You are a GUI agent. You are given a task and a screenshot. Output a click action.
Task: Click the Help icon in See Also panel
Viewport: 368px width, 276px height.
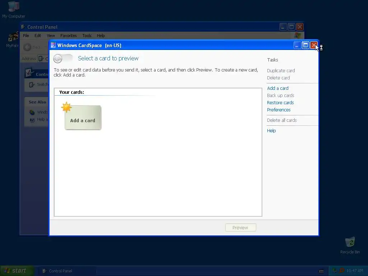(32, 120)
